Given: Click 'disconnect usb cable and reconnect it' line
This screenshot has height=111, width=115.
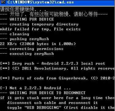Looking at the screenshot, I should 52,103.
